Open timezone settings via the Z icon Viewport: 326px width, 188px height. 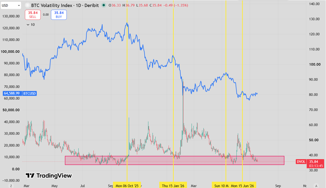(x=11, y=186)
